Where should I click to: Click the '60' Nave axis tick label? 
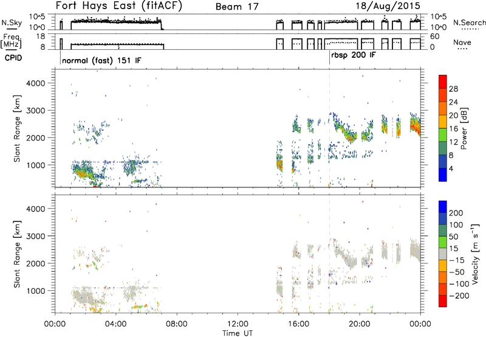point(435,36)
